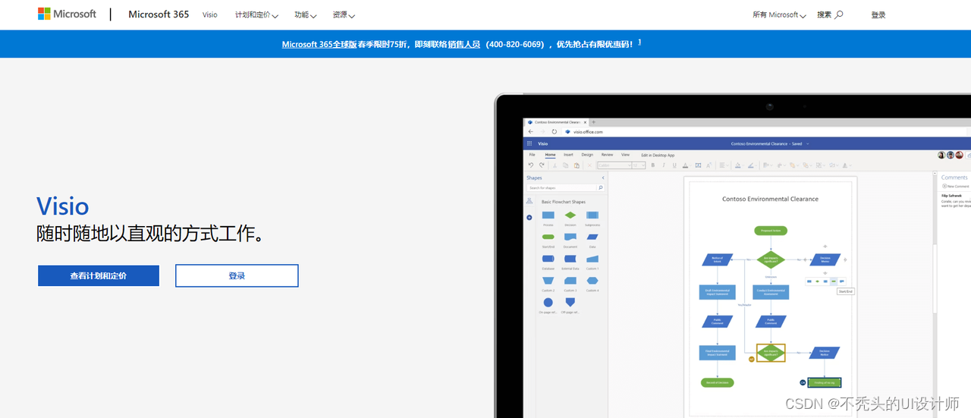Click the 搜索 magnifier icon
Viewport: 971px width, 418px height.
pos(838,14)
